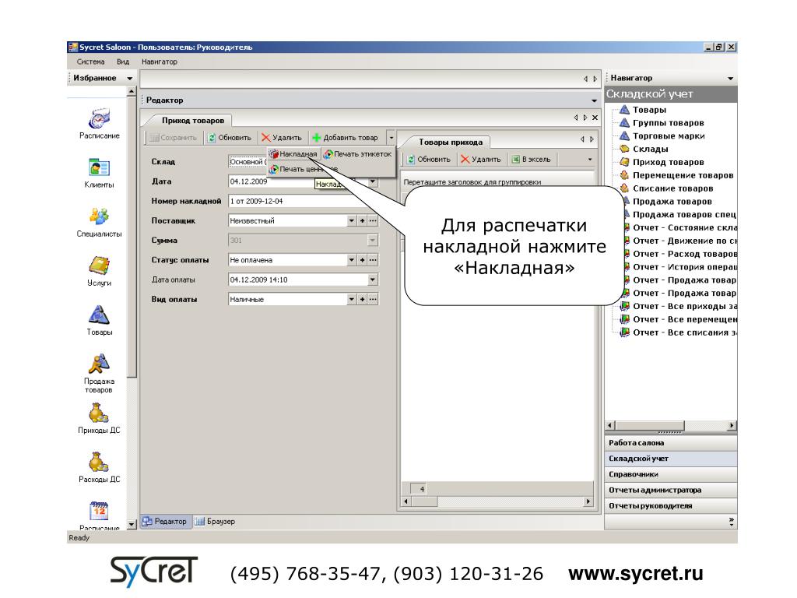Open Специалисты shortcut icon
The width and height of the screenshot is (797, 598).
(x=99, y=216)
